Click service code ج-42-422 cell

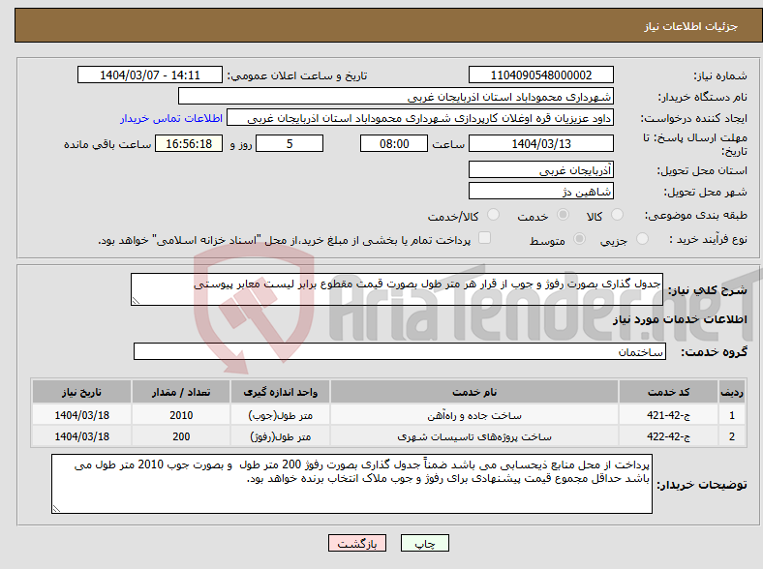(669, 436)
